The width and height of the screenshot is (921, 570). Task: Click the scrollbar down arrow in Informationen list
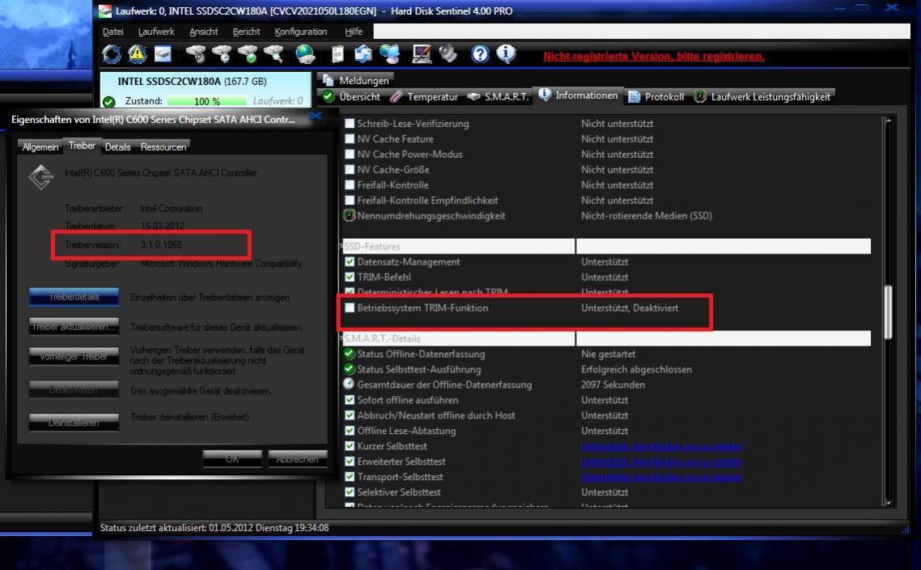coord(888,502)
